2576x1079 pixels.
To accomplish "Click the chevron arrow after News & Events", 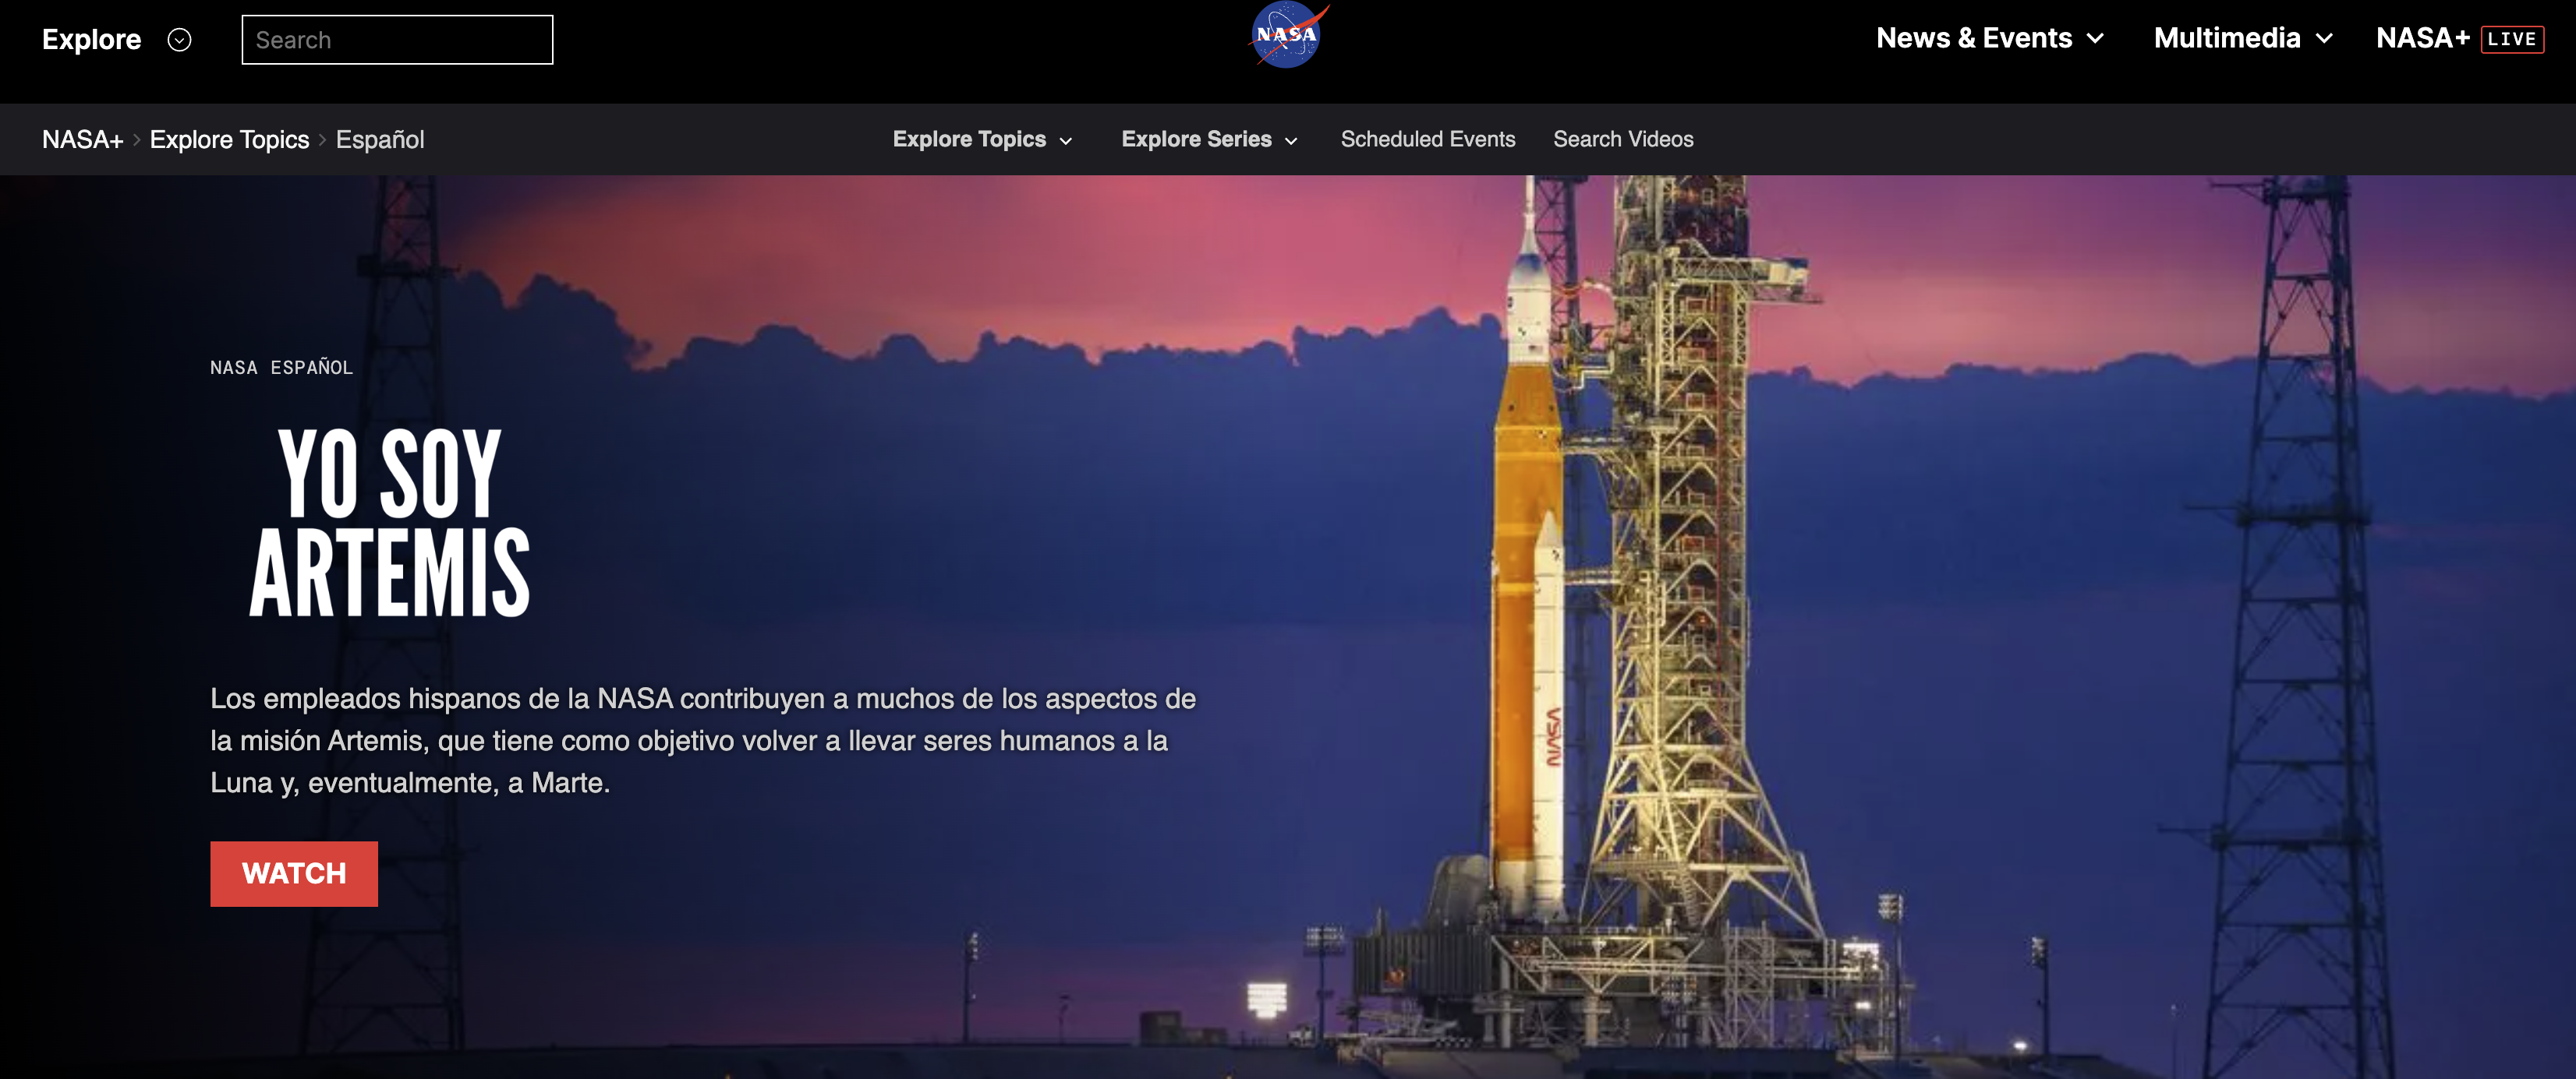I will tap(2096, 39).
